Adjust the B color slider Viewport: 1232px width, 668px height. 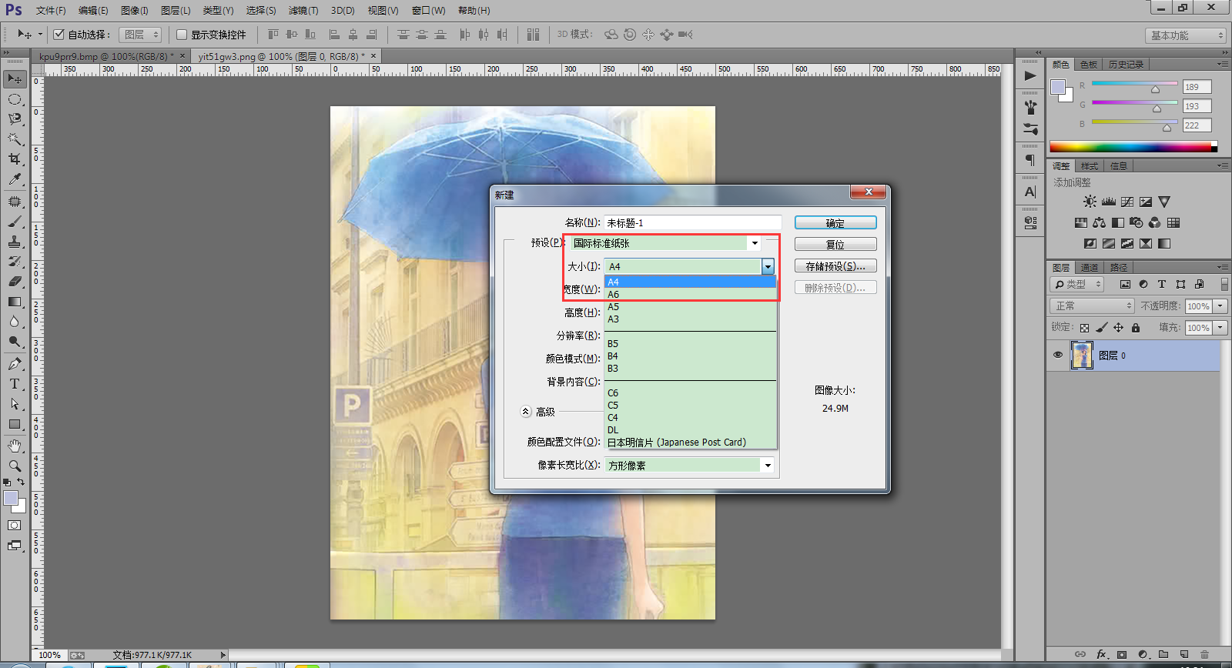[x=1167, y=128]
